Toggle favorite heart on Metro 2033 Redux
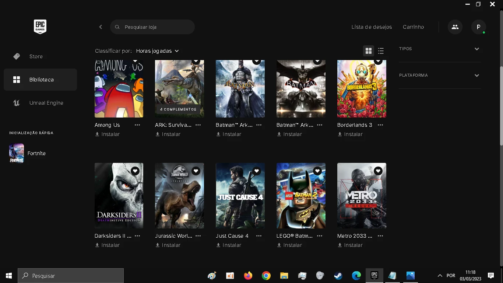This screenshot has width=503, height=283. [x=378, y=171]
